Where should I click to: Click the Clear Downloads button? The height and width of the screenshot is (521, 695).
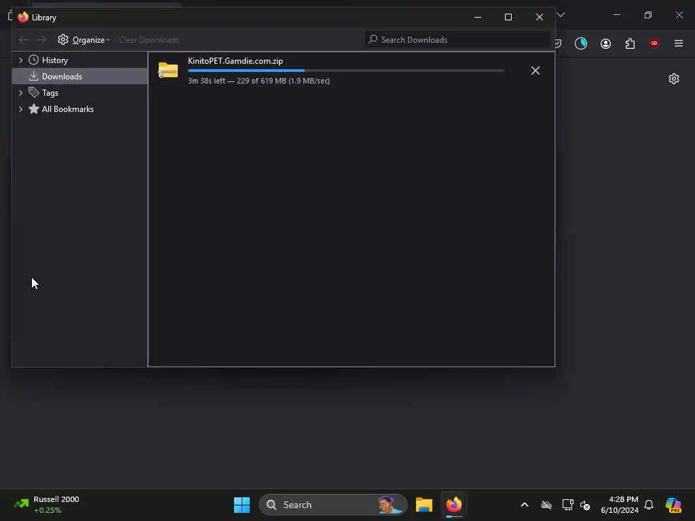(149, 40)
